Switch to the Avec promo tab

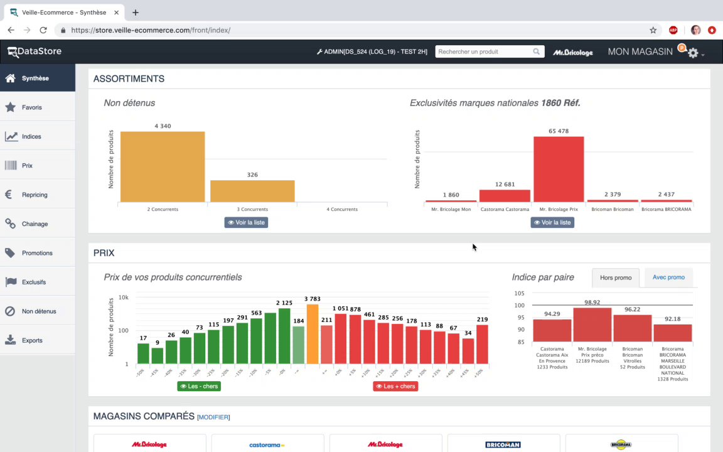(668, 277)
